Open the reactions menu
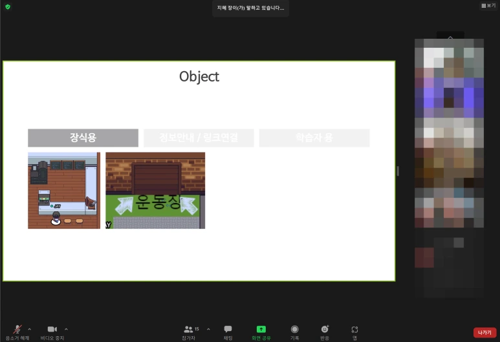500x342 pixels. (325, 332)
